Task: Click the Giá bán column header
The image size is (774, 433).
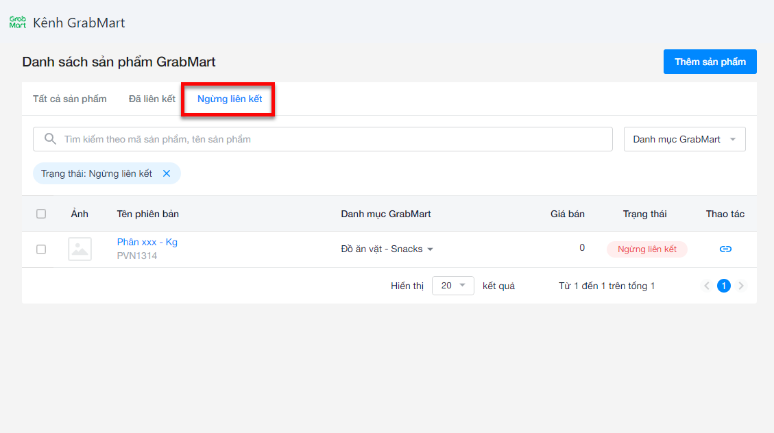Action: (x=567, y=214)
